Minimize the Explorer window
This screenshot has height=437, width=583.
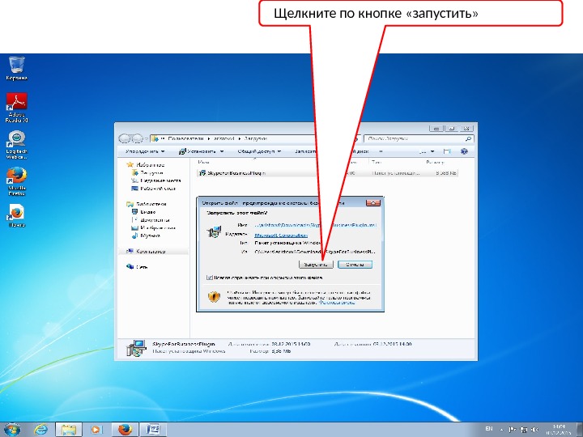[436, 129]
